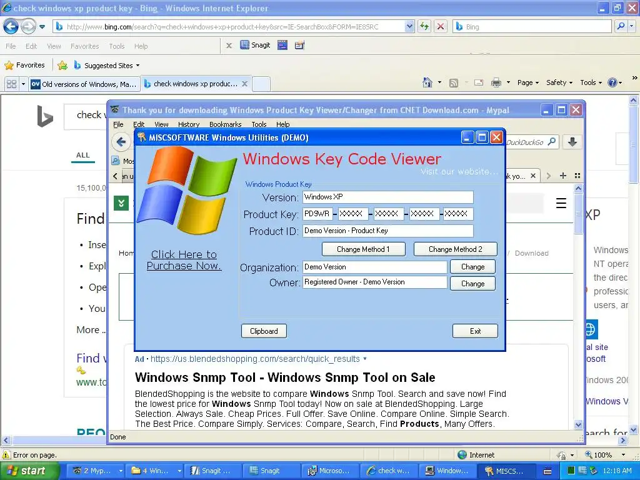This screenshot has height=480, width=640.
Task: Click the Change button beside Owner
Action: [472, 284]
